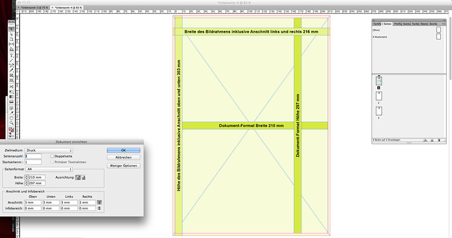Click the Breite stepper arrows
Viewport: 452px width, 238px height.
click(26, 177)
